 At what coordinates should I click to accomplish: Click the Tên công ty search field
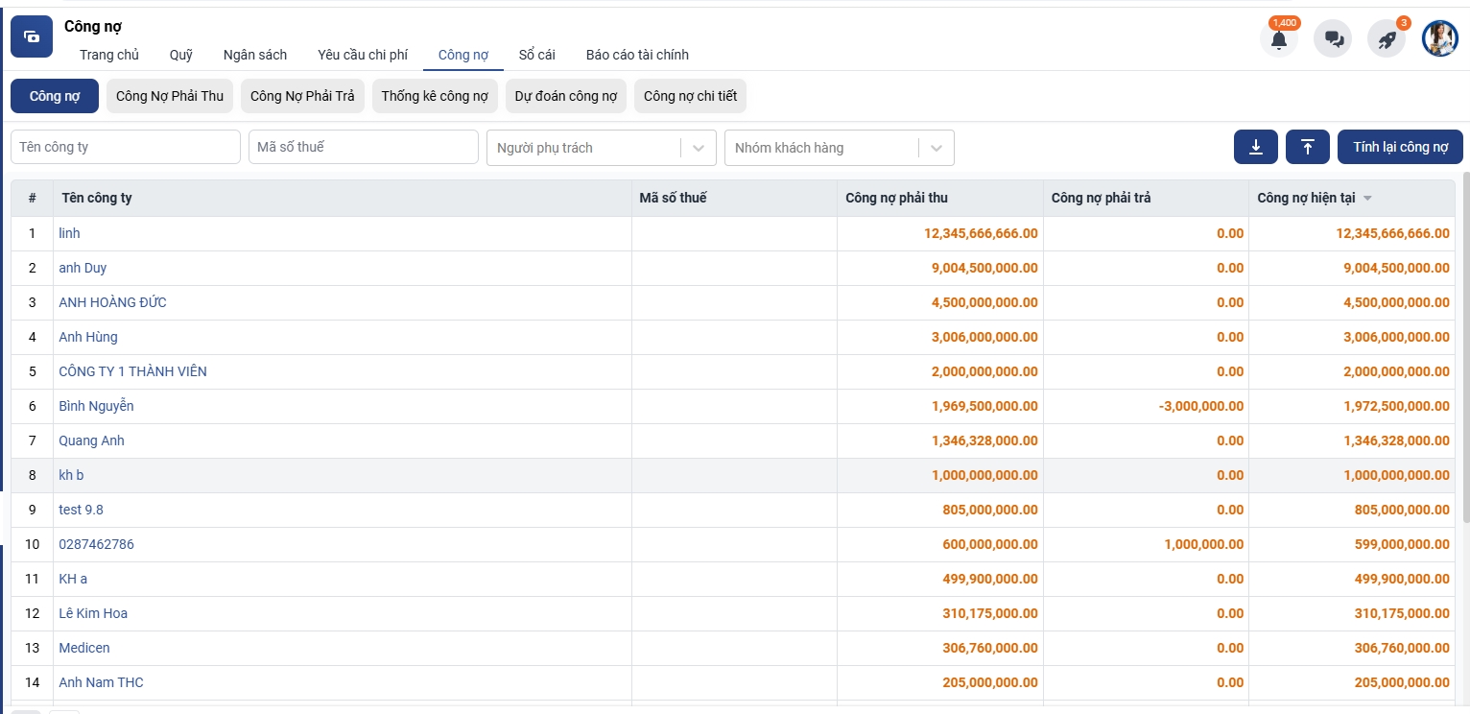[x=126, y=147]
